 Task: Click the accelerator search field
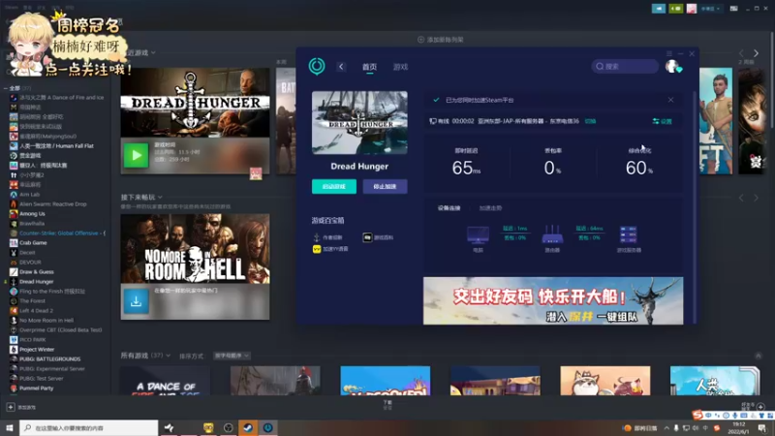(625, 66)
